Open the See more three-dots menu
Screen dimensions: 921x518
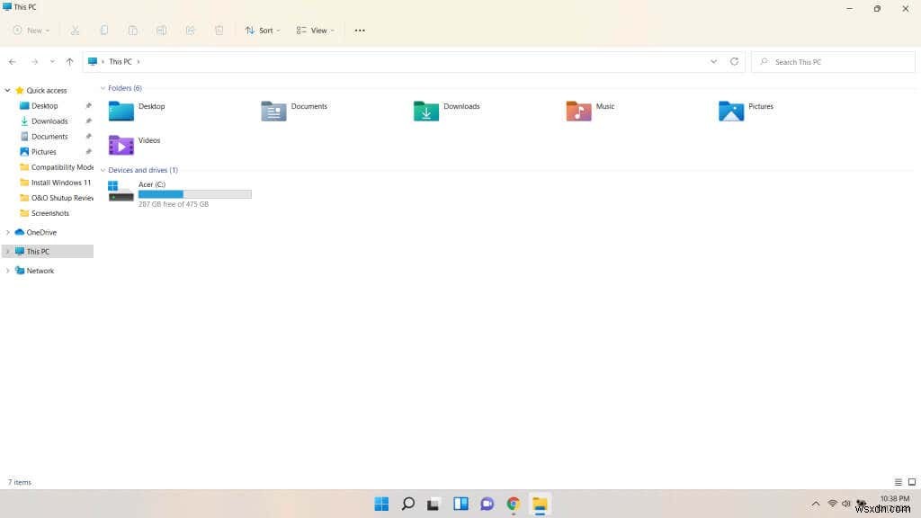360,31
